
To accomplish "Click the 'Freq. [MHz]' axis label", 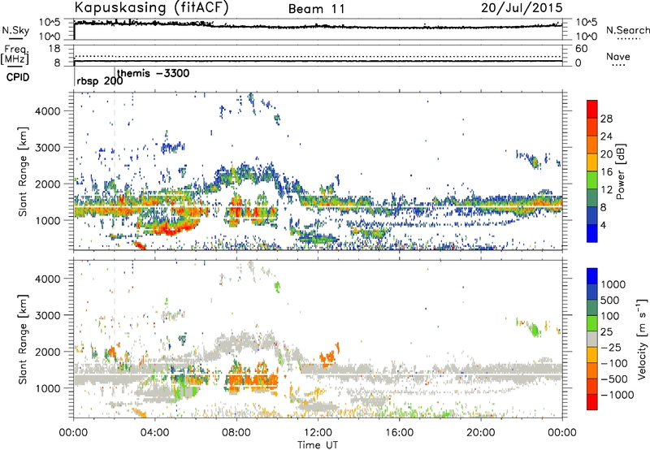I will 15,54.
